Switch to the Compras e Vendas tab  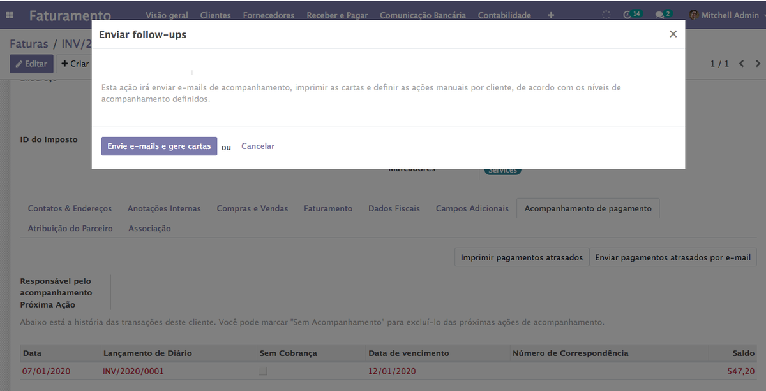[x=252, y=208]
